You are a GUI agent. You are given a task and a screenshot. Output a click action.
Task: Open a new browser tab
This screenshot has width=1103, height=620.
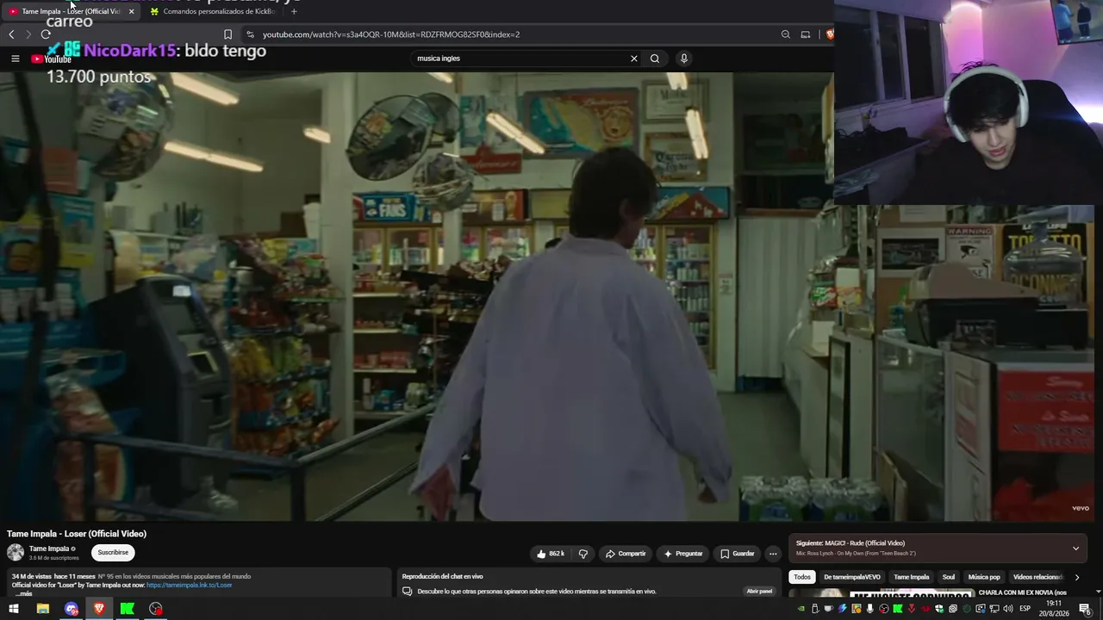[x=294, y=11]
